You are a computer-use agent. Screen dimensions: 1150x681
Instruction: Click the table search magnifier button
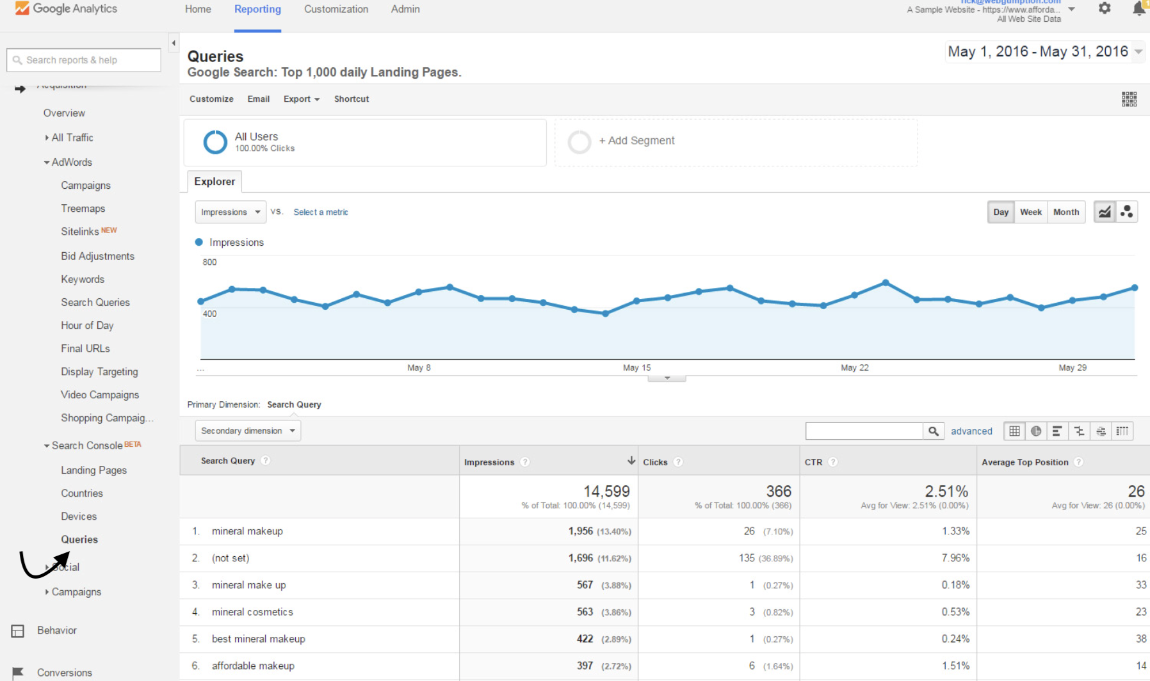(934, 431)
